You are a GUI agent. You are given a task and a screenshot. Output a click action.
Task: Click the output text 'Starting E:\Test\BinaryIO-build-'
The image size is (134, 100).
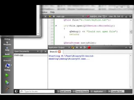(x=71, y=56)
